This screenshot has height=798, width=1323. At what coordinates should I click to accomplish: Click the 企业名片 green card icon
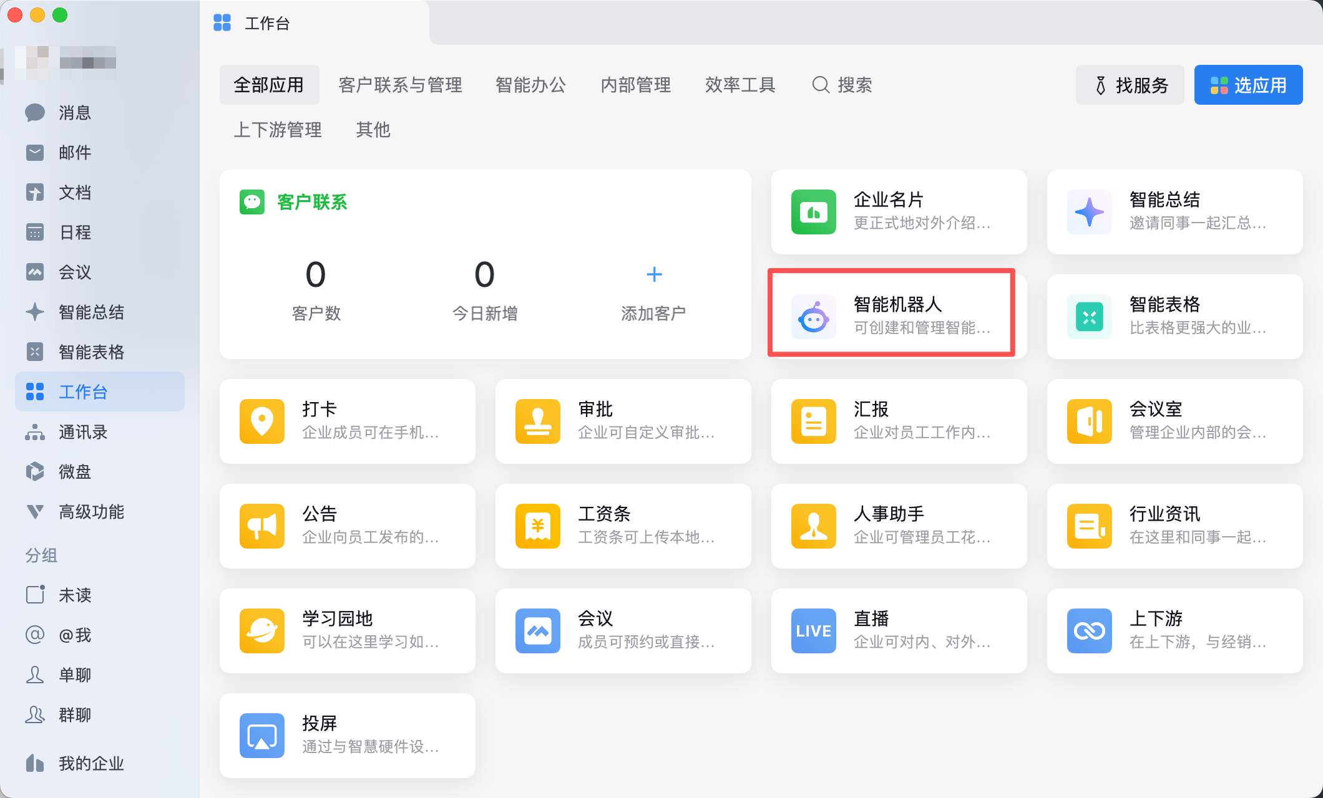[813, 212]
